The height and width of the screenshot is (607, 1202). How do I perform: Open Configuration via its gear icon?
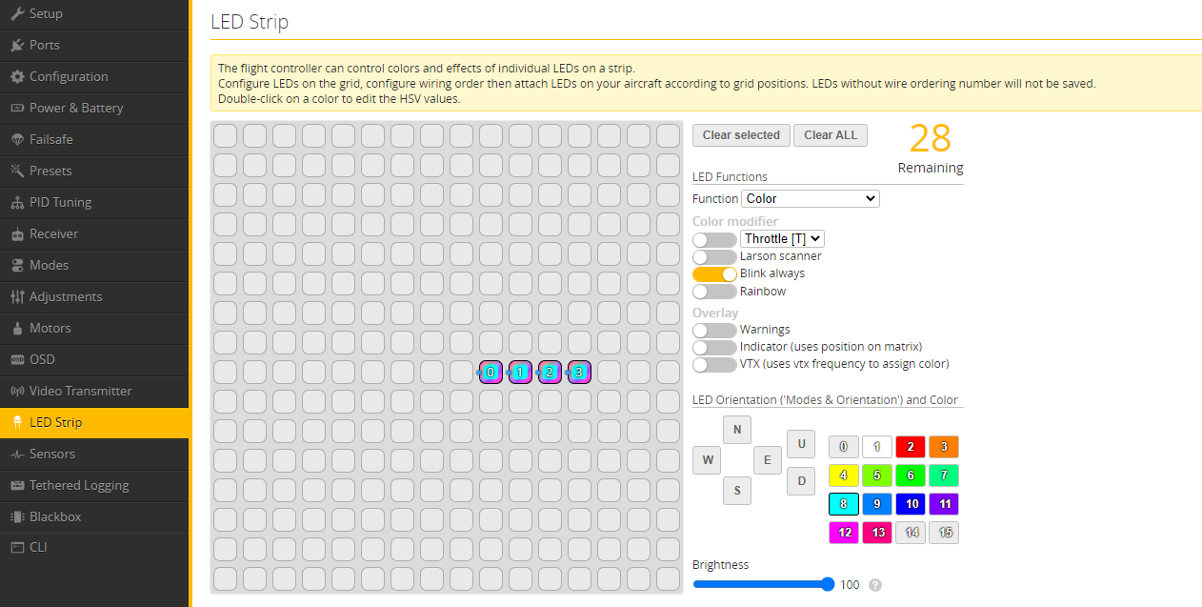[x=17, y=76]
